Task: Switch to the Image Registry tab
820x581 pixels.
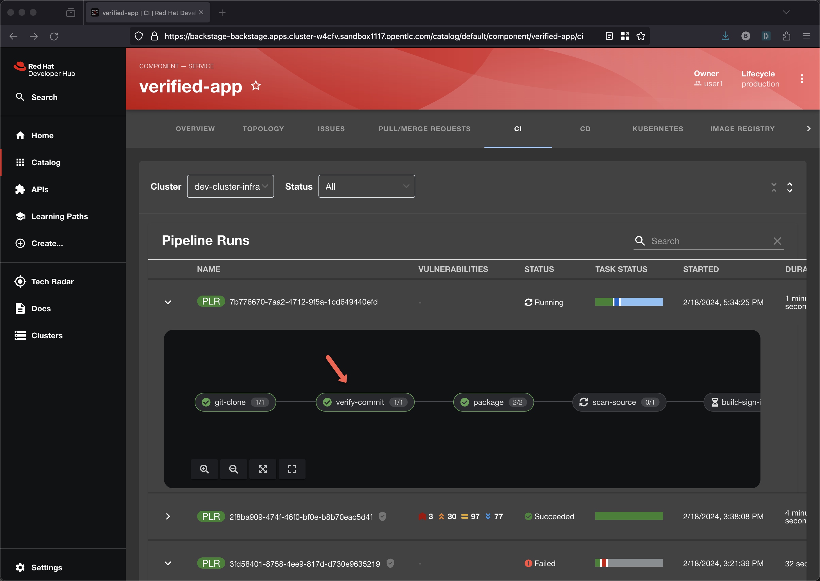Action: click(x=742, y=129)
